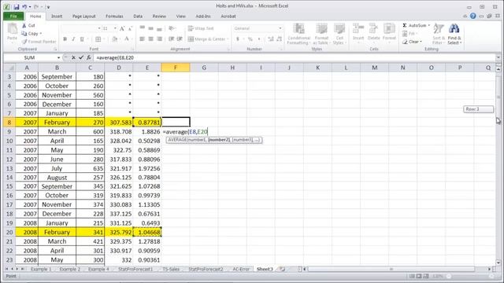The image size is (504, 283).
Task: Open Conditional Formatting menu
Action: click(x=298, y=34)
